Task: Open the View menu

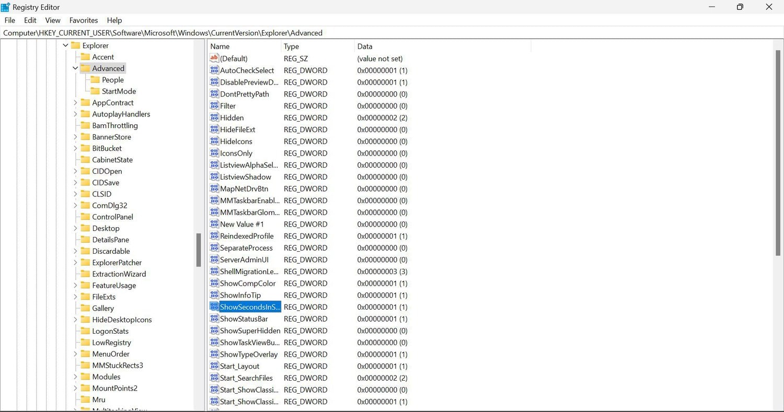Action: (52, 20)
